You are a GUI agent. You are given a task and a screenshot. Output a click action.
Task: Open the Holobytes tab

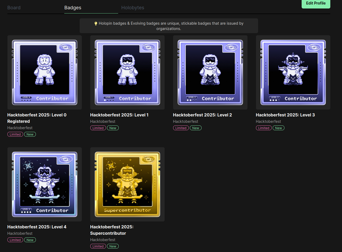point(133,8)
